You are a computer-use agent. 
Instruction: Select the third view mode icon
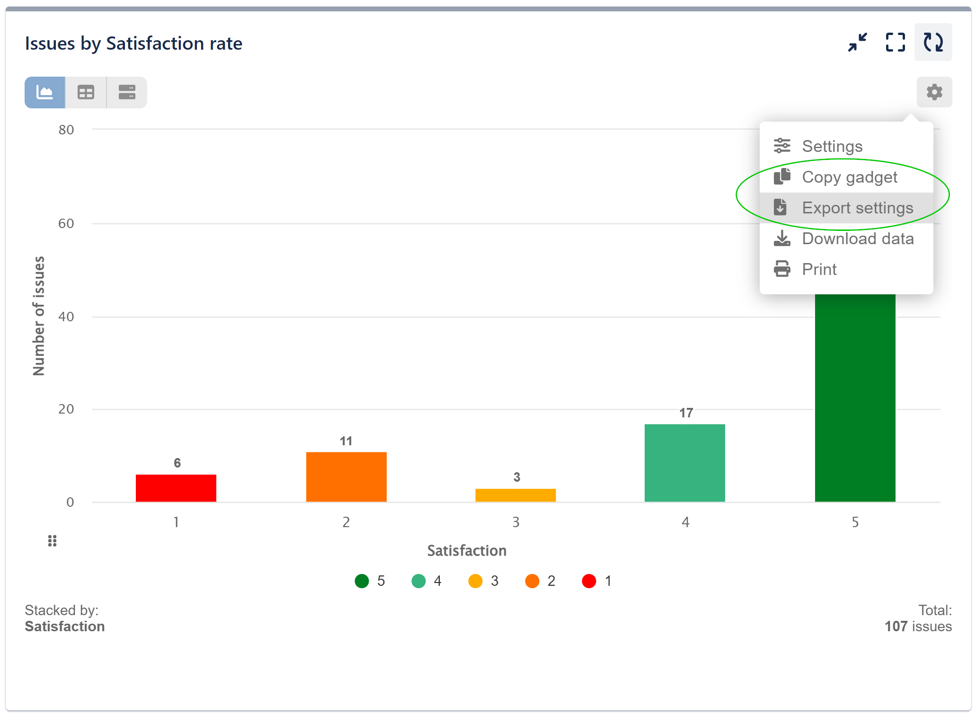[x=126, y=92]
